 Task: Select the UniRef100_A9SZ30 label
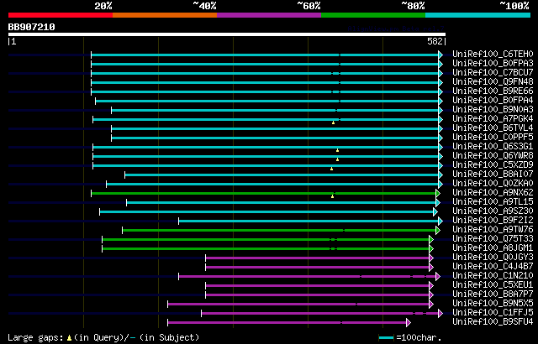[493, 211]
